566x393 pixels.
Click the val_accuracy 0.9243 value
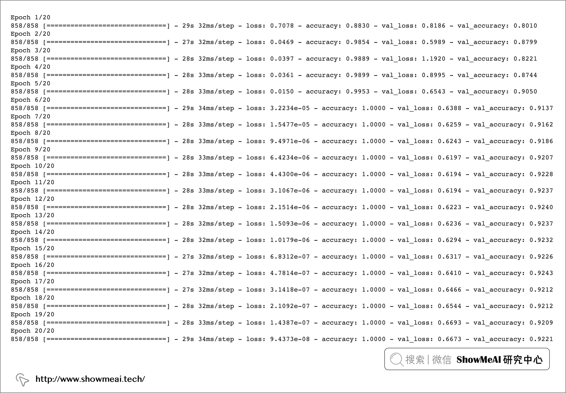point(541,273)
